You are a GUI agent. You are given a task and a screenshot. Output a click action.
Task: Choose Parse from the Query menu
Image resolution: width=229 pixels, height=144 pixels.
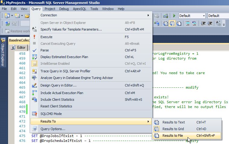(91, 50)
